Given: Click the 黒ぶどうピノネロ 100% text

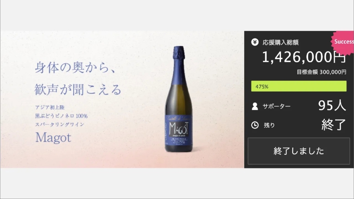Looking at the screenshot, I should (62, 116).
